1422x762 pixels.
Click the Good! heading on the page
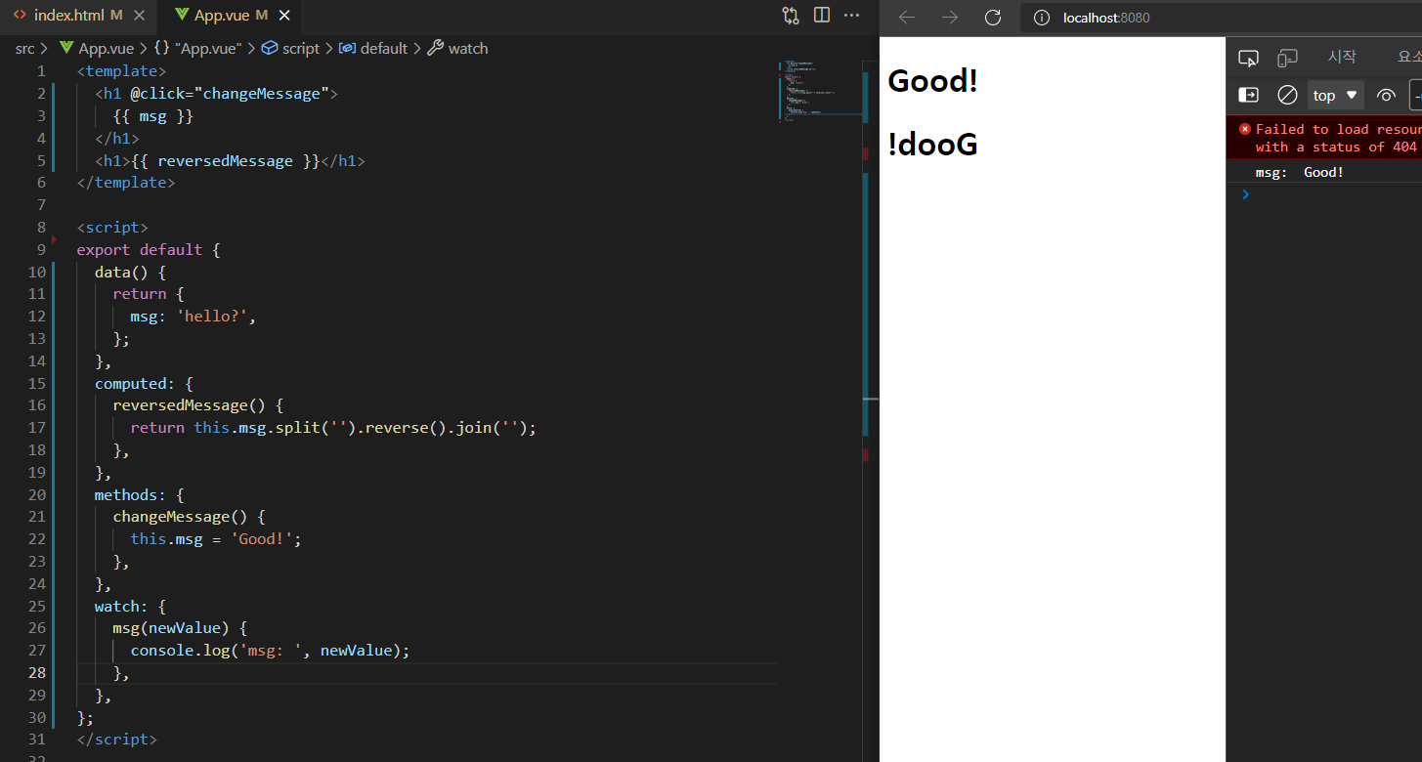pyautogui.click(x=932, y=81)
